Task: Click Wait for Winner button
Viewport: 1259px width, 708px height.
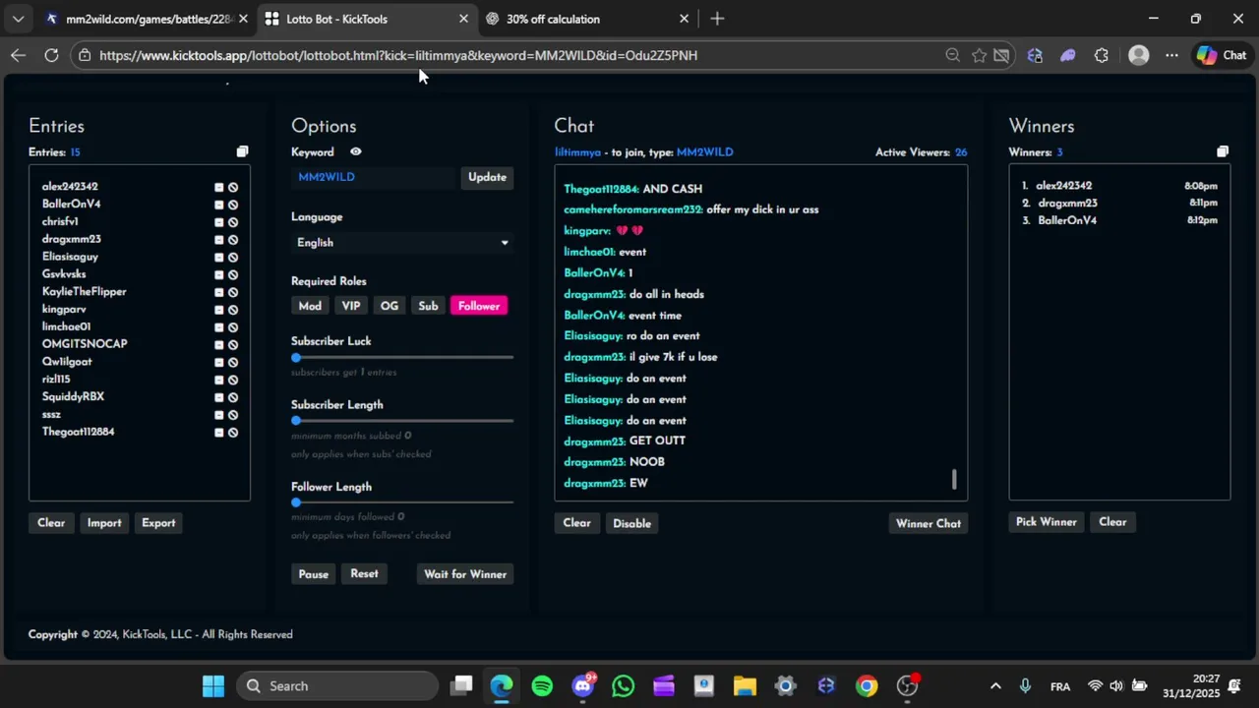Action: (465, 574)
